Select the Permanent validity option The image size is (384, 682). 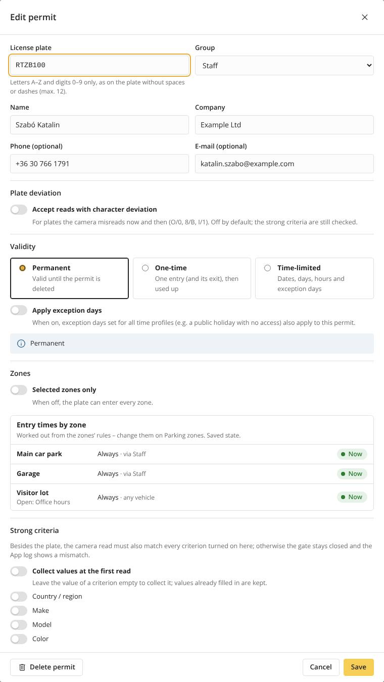(69, 278)
